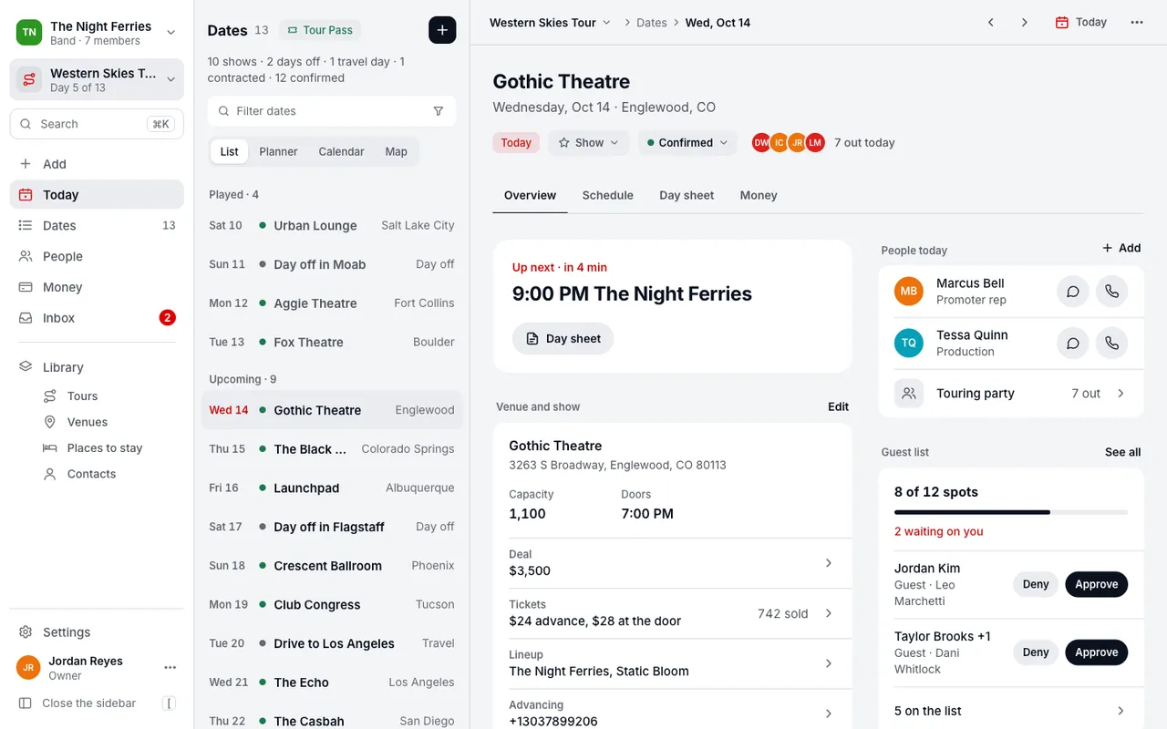Switch date view to Calendar
Viewport: 1167px width, 729px height.
[x=341, y=152]
